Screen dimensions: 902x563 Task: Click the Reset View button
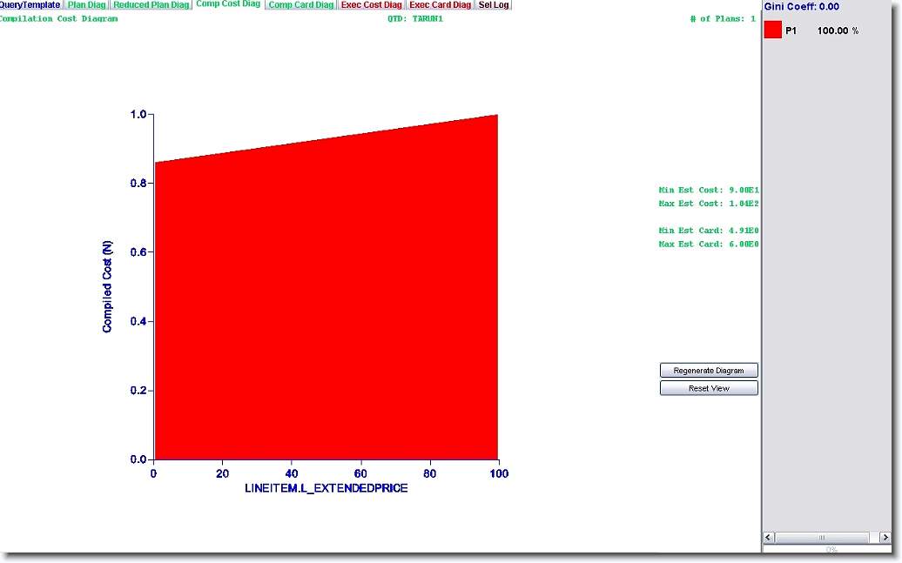[709, 388]
